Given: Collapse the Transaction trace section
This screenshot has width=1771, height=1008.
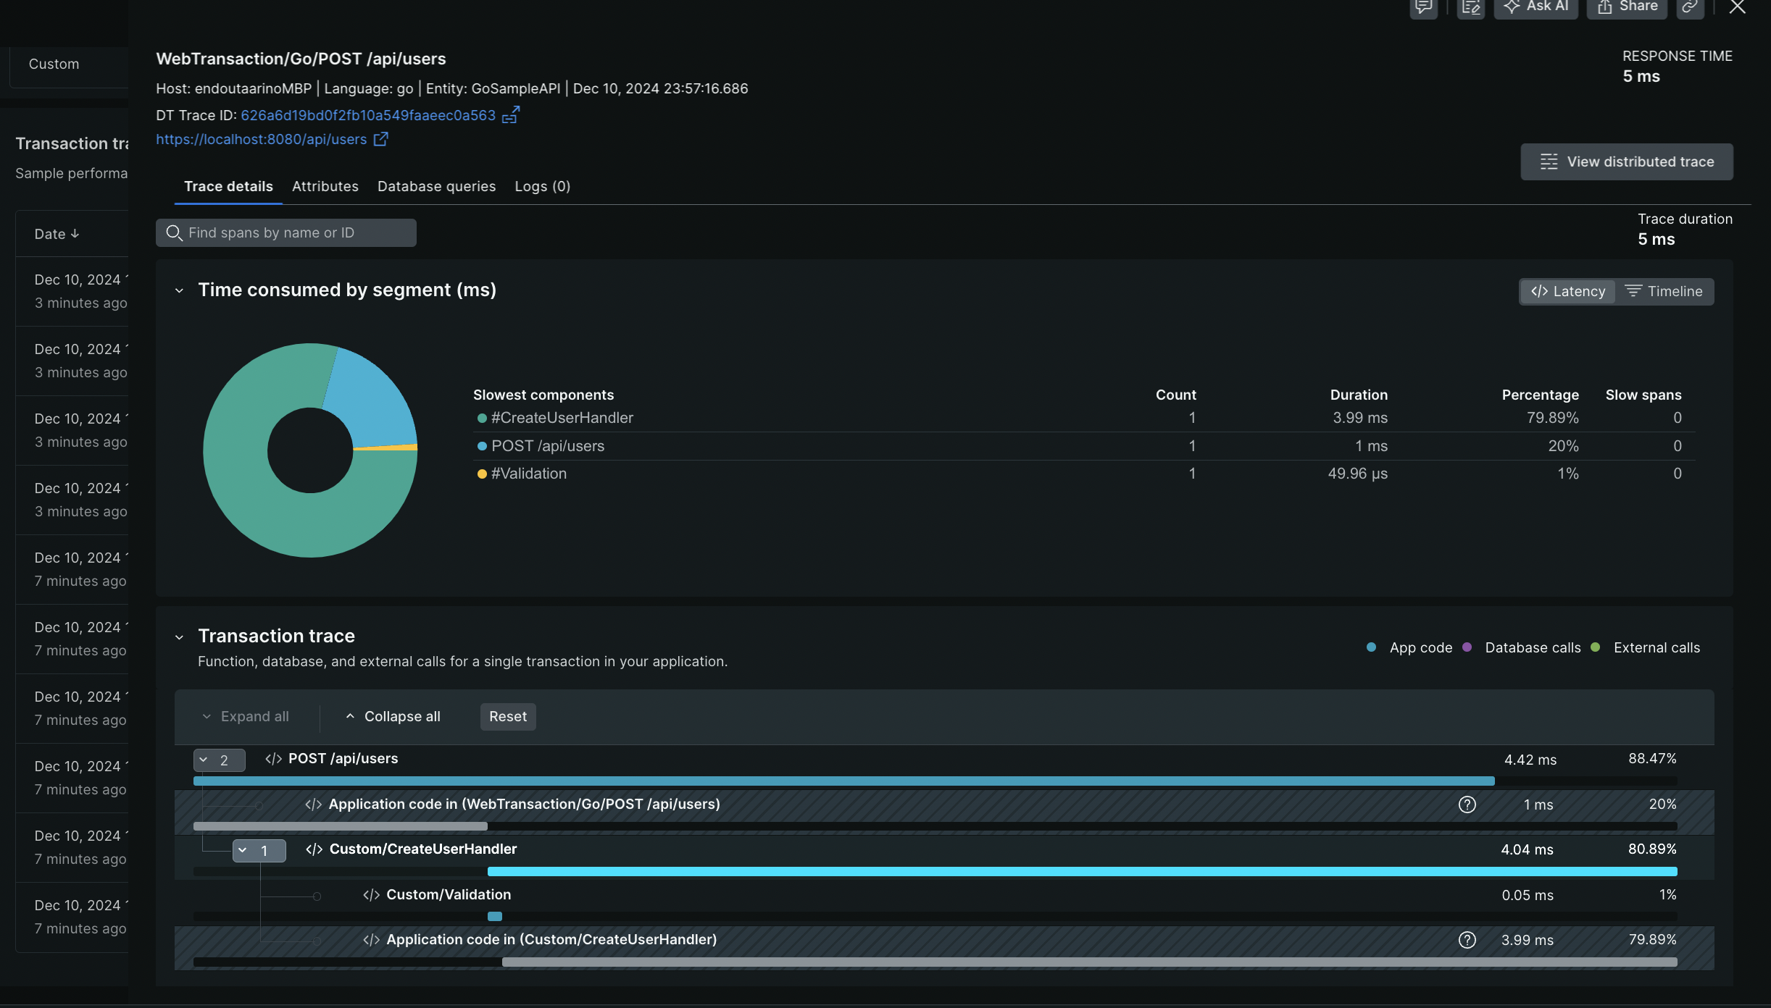Looking at the screenshot, I should 179,637.
